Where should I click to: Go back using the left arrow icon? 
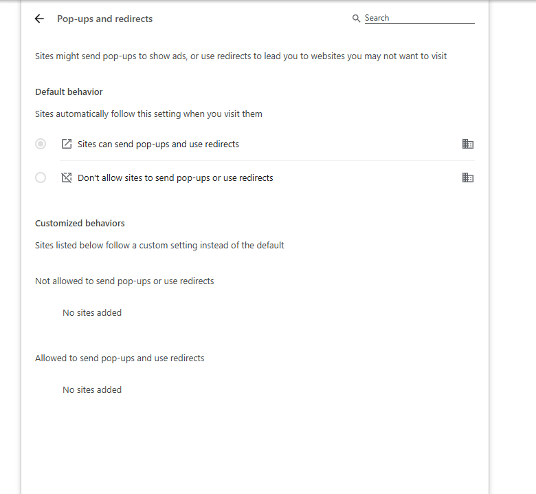tap(39, 19)
